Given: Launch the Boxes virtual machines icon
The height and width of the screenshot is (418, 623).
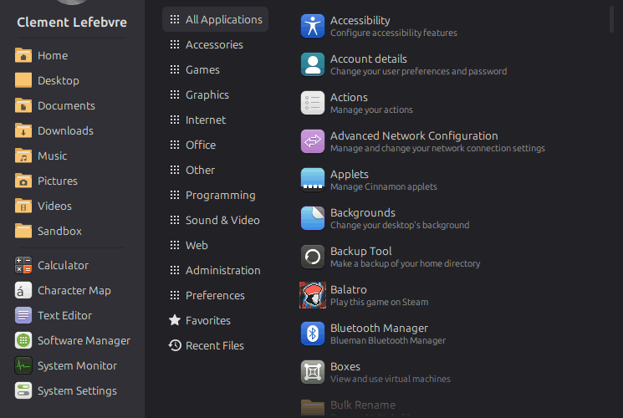Looking at the screenshot, I should pos(312,372).
